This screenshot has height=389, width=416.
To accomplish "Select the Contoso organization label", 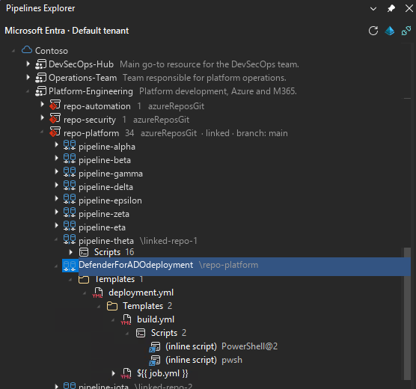I will point(52,51).
